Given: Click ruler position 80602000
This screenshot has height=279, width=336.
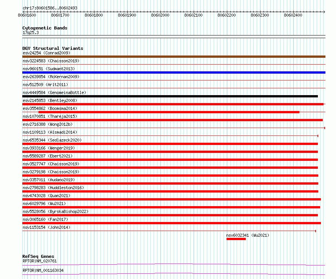Looking at the screenshot, I should pyautogui.click(x=160, y=15).
